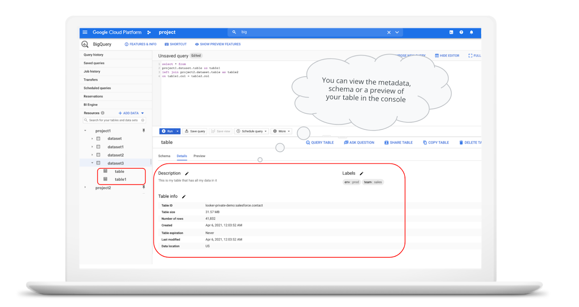This screenshot has height=307, width=579.
Task: Select dataset1 in resource tree
Action: click(115, 147)
